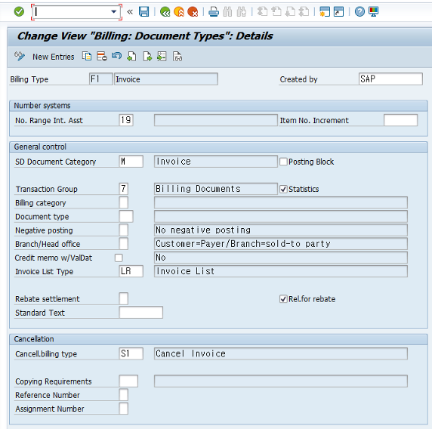Click the 'Billing Documents' description text
This screenshot has height=429, width=432.
pyautogui.click(x=198, y=189)
